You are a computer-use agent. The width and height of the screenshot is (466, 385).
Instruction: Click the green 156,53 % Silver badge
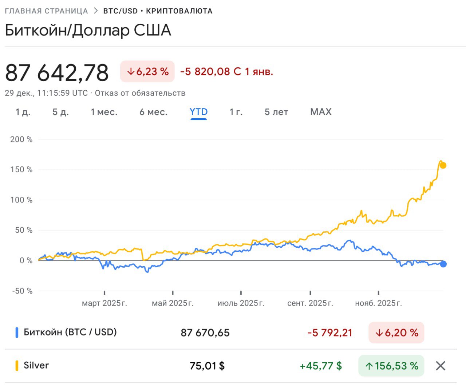point(391,366)
